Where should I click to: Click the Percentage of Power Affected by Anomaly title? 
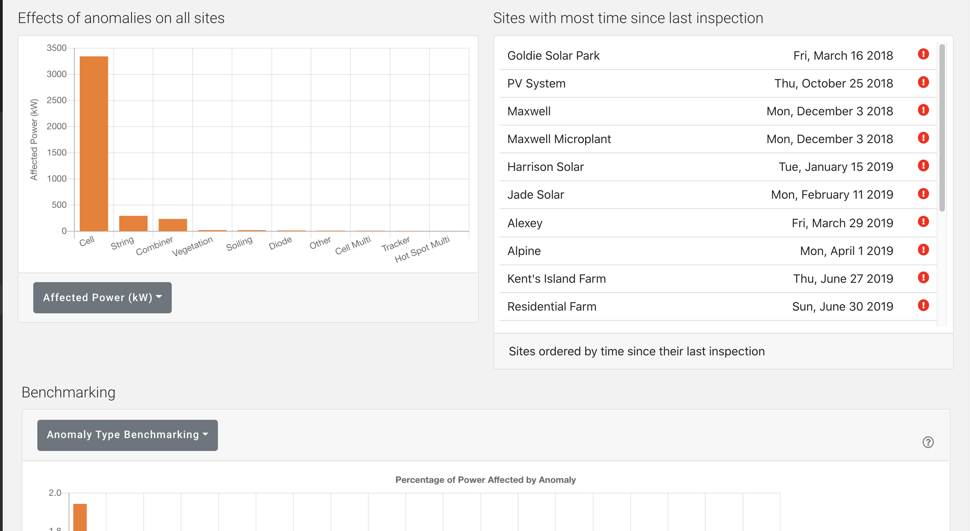coord(485,480)
